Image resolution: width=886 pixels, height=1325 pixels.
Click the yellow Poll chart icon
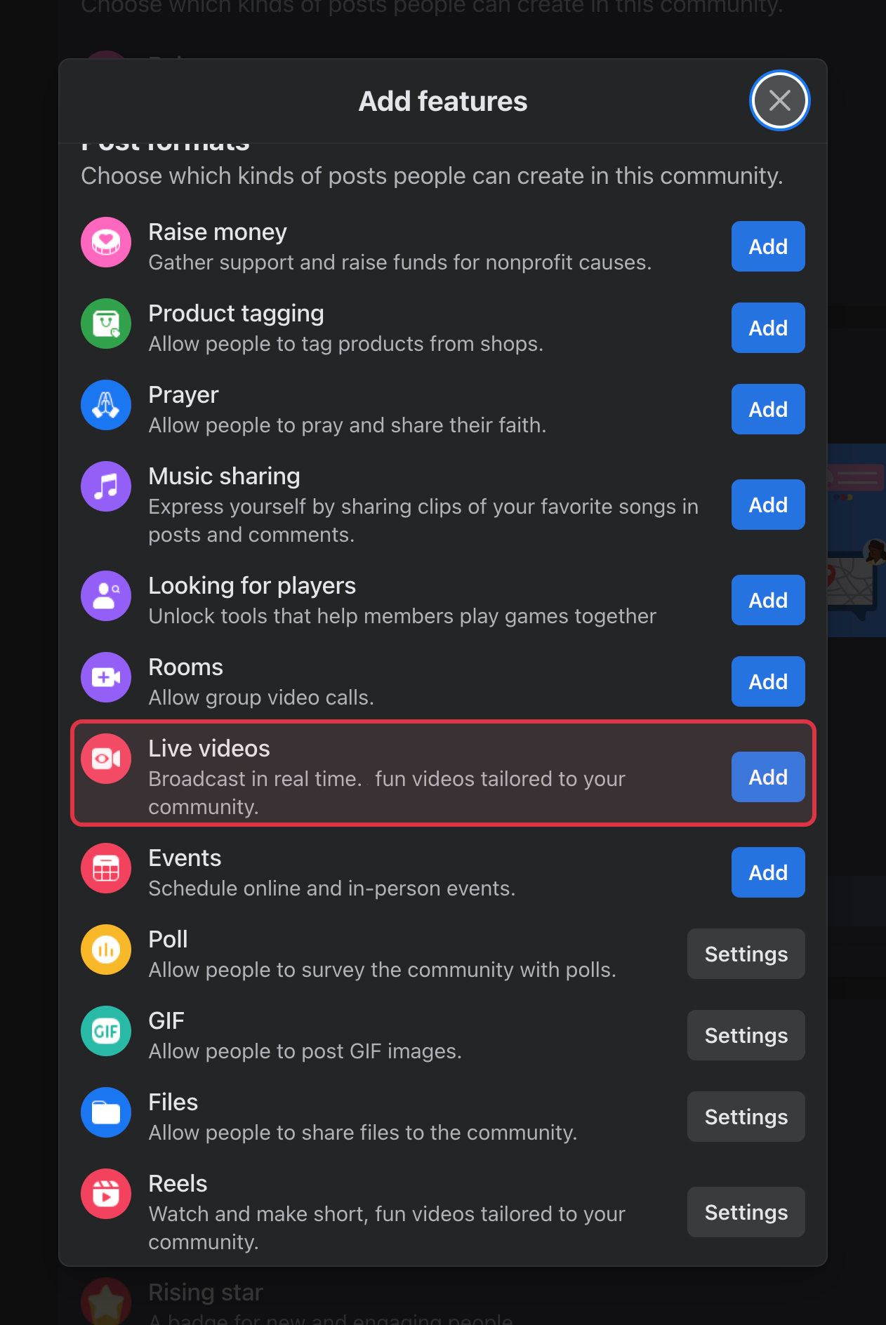106,950
